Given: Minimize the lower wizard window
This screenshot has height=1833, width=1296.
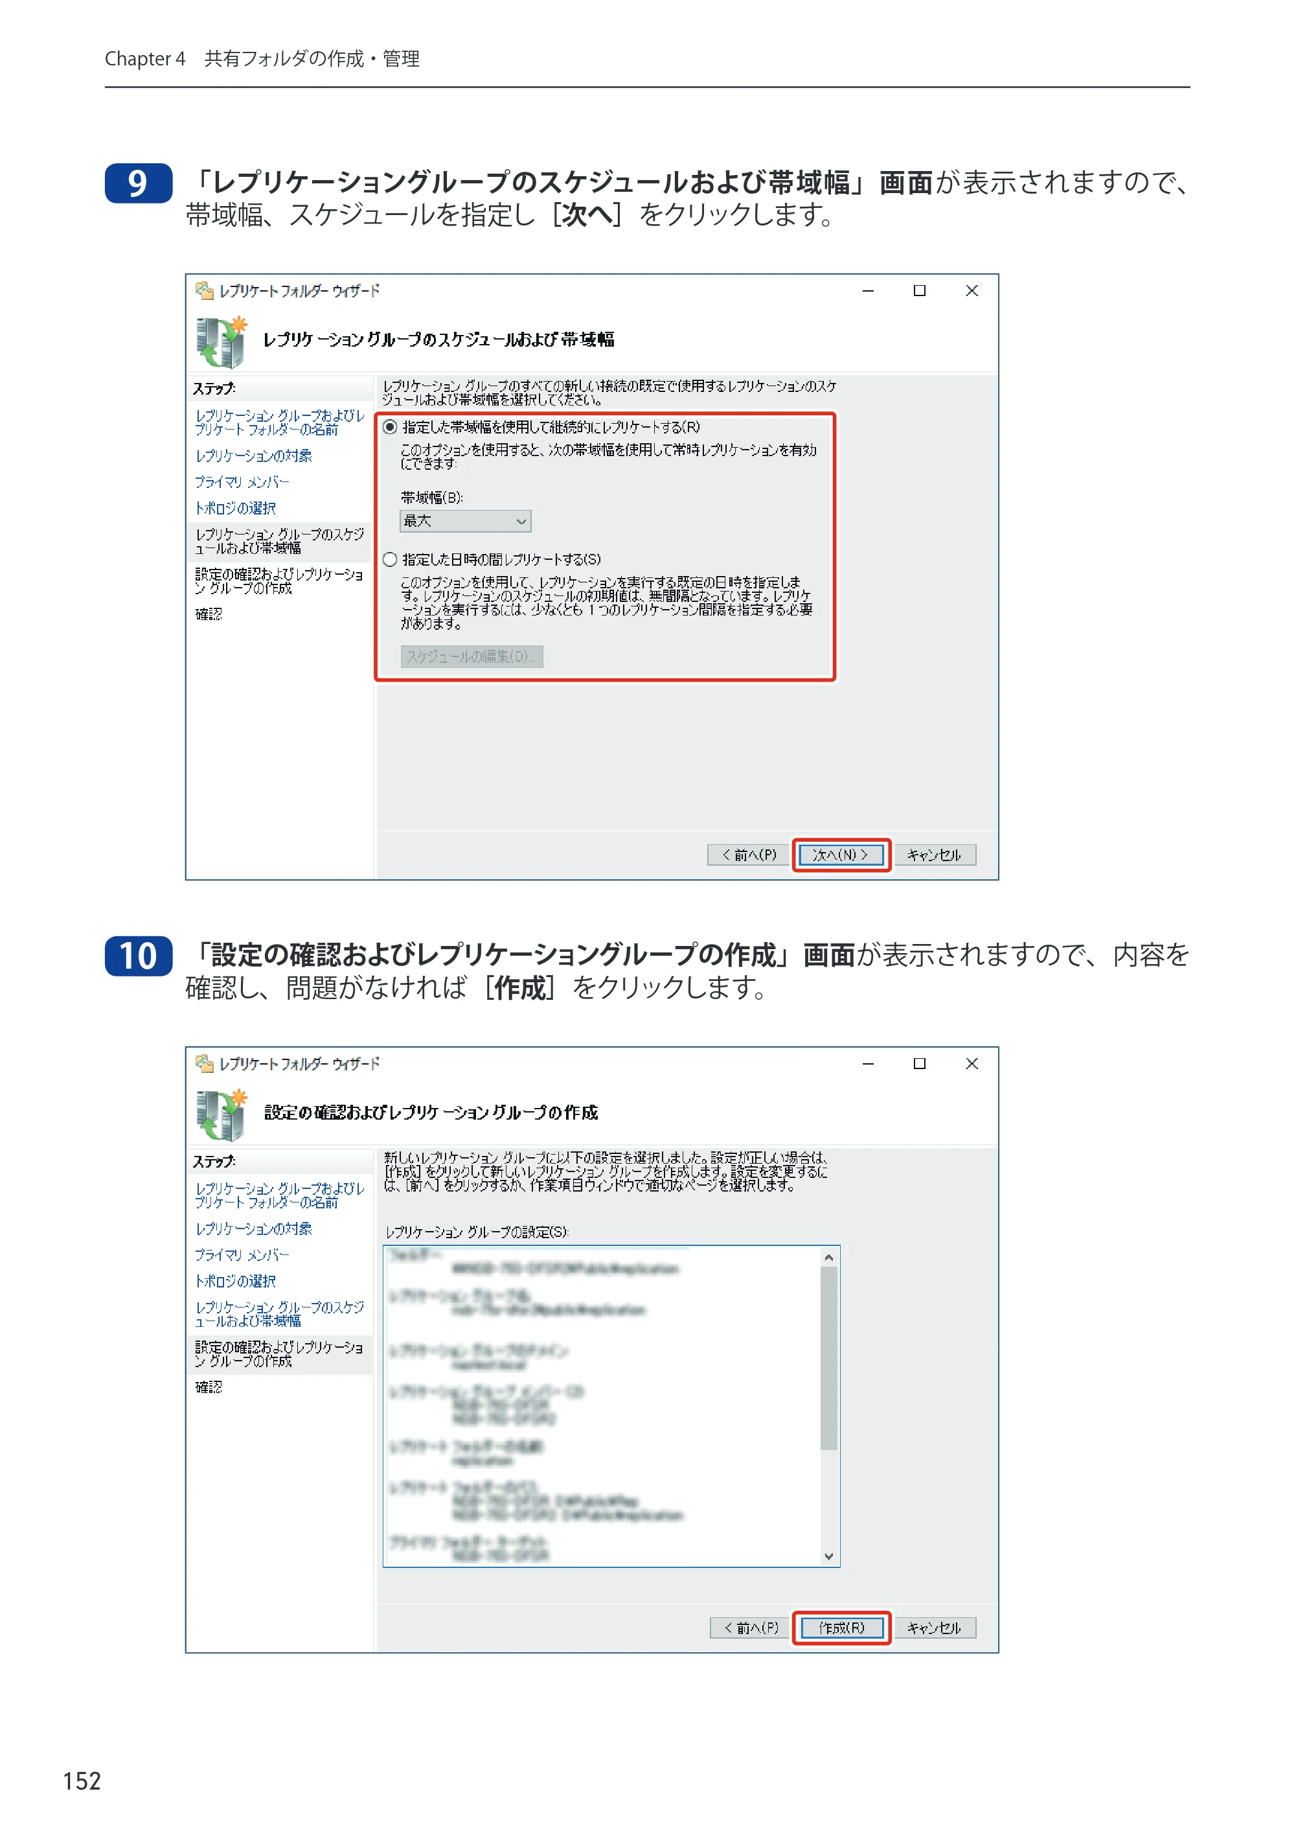Looking at the screenshot, I should point(869,1063).
